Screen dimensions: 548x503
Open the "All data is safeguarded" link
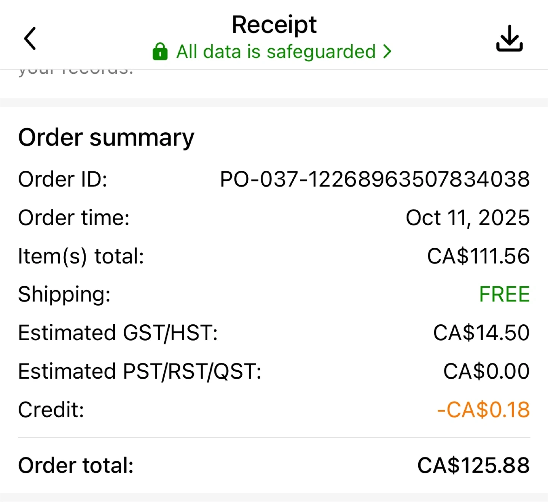pos(276,52)
